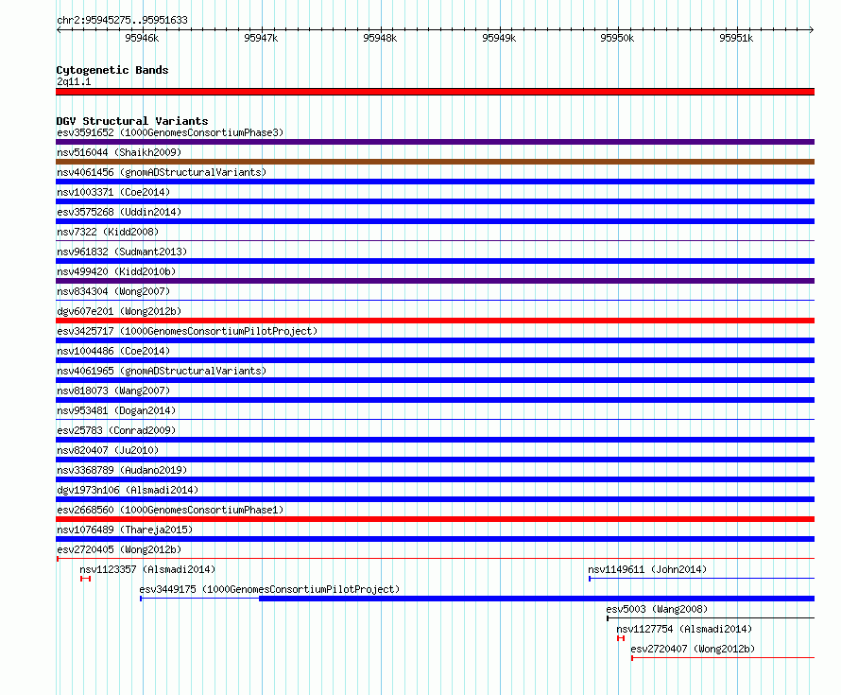Image resolution: width=841 pixels, height=695 pixels.
Task: Click the nsv1003371 (Coe2014) label
Action: click(113, 192)
